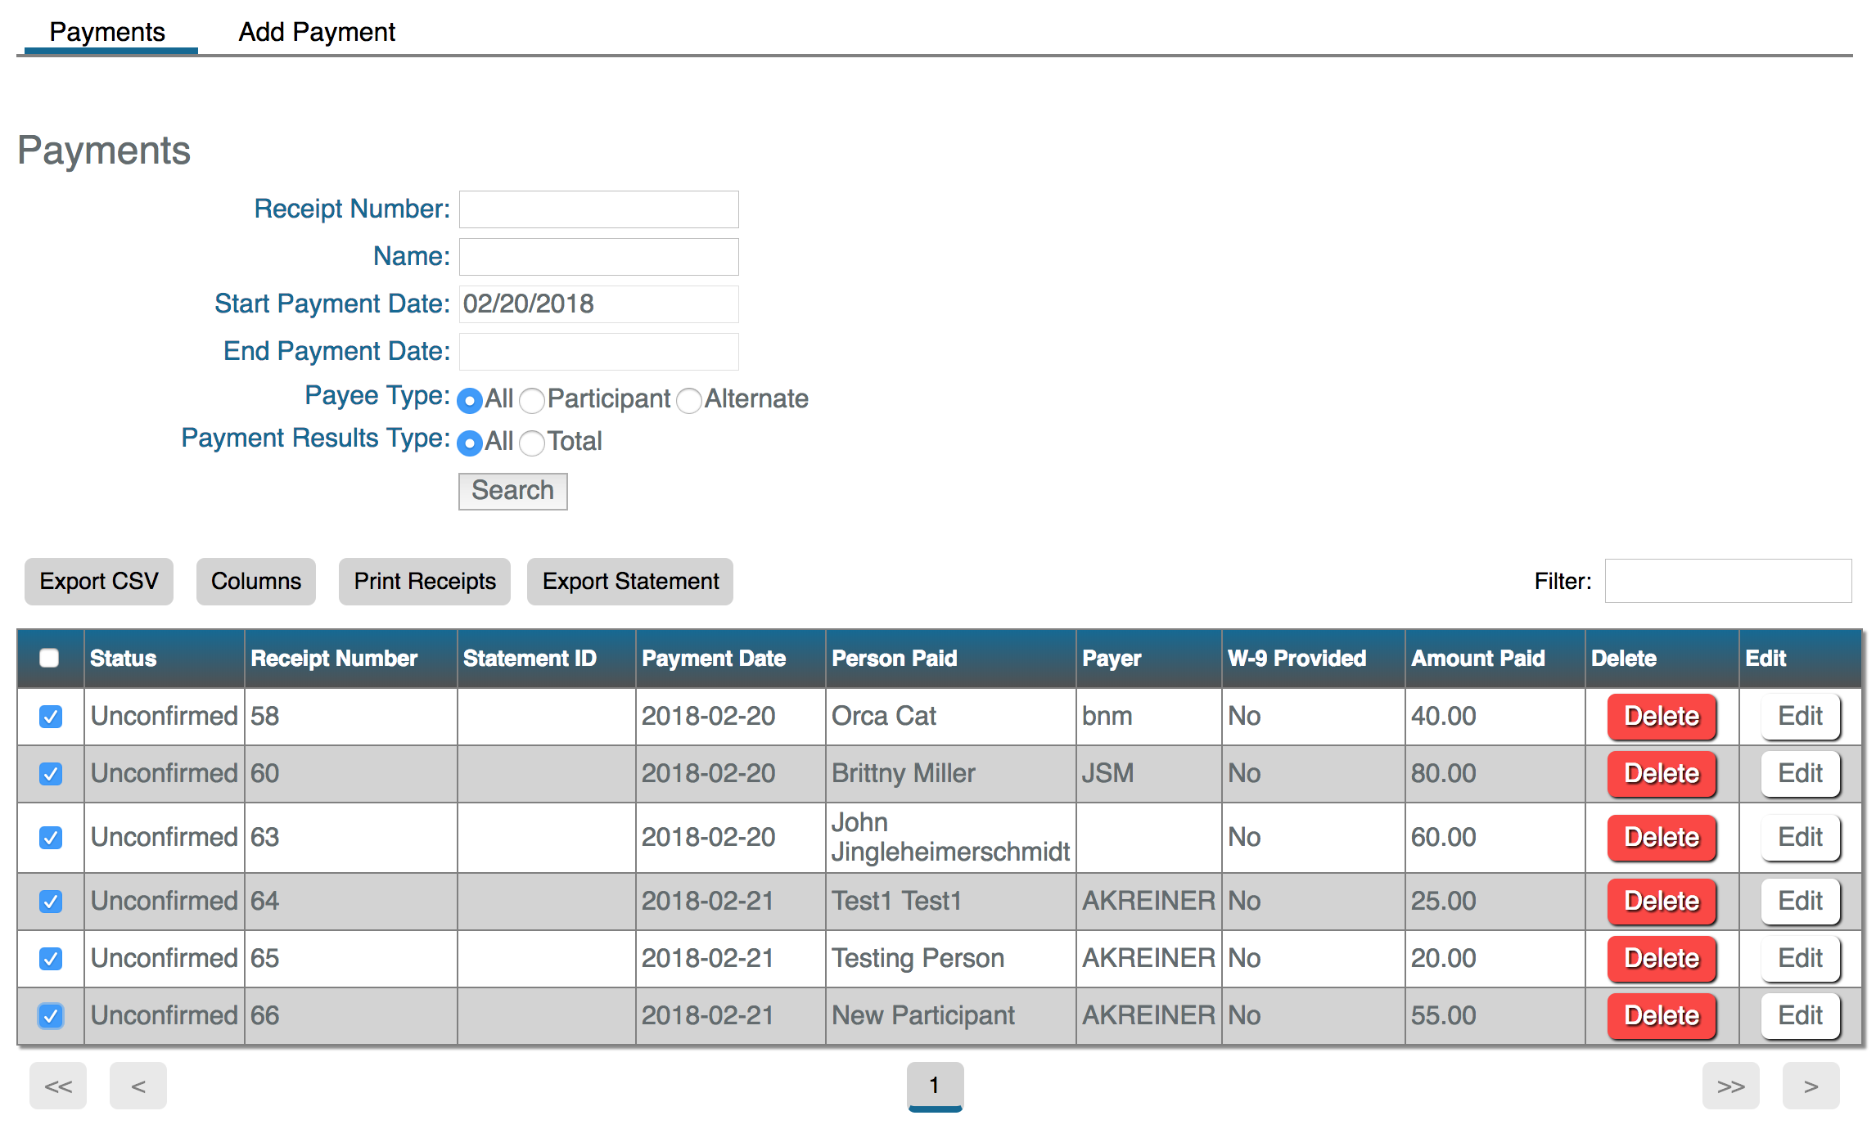Switch to the Add Payment tab
Image resolution: width=1876 pixels, height=1129 pixels.
click(316, 31)
